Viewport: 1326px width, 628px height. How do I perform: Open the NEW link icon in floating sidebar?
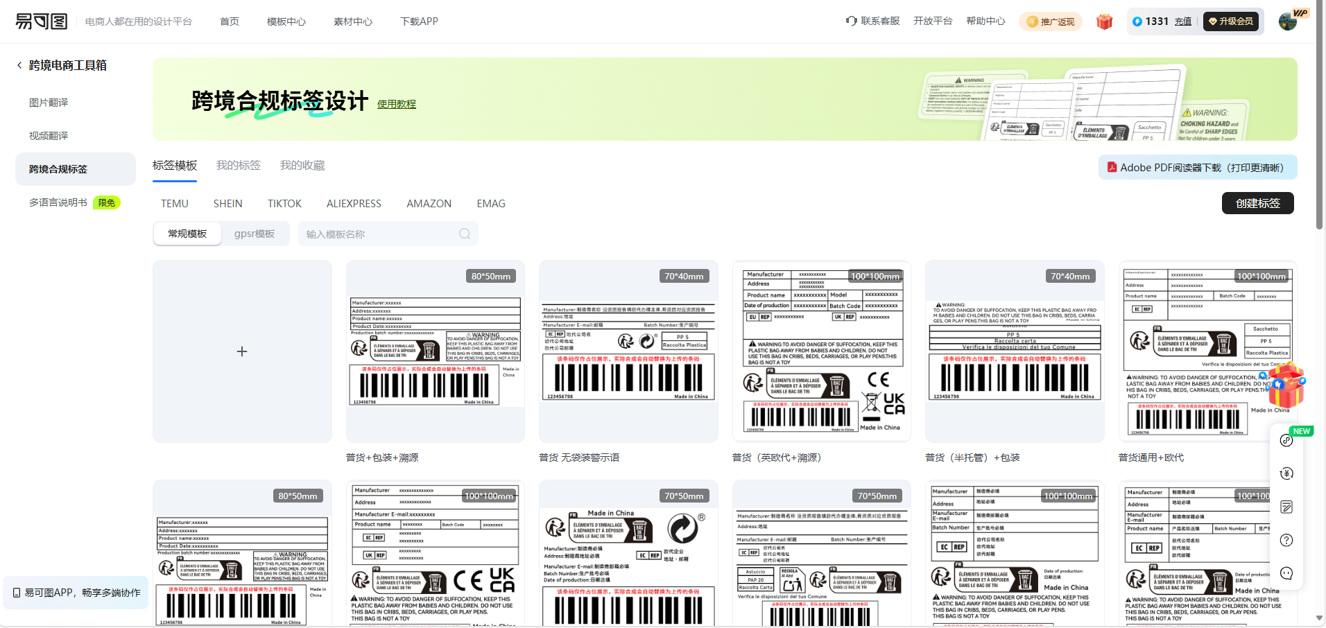pyautogui.click(x=1286, y=440)
